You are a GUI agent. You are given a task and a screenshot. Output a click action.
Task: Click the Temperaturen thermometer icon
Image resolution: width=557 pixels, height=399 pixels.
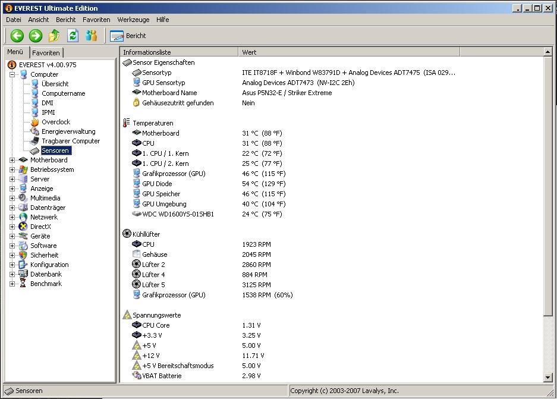point(127,123)
